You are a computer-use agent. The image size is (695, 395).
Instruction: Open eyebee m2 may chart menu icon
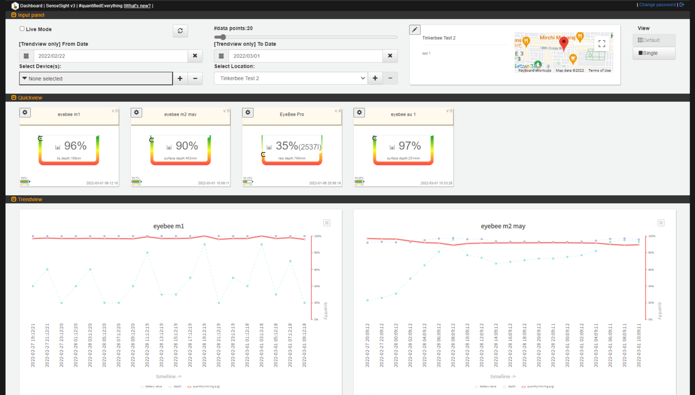pos(661,223)
